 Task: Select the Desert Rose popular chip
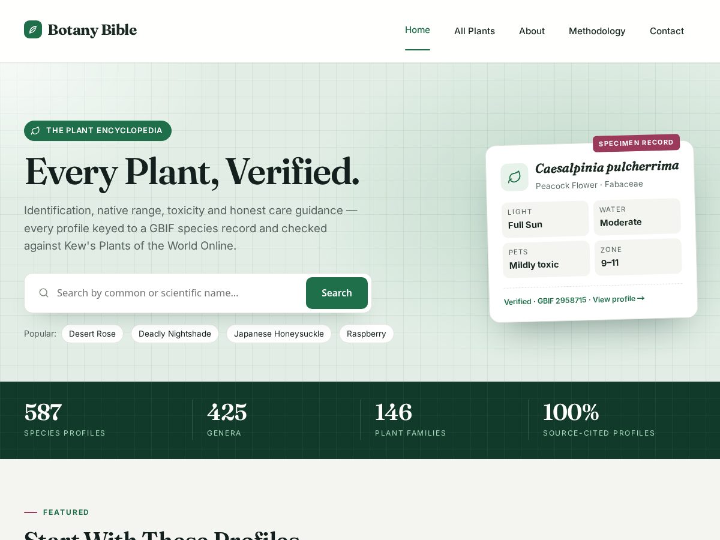(92, 334)
